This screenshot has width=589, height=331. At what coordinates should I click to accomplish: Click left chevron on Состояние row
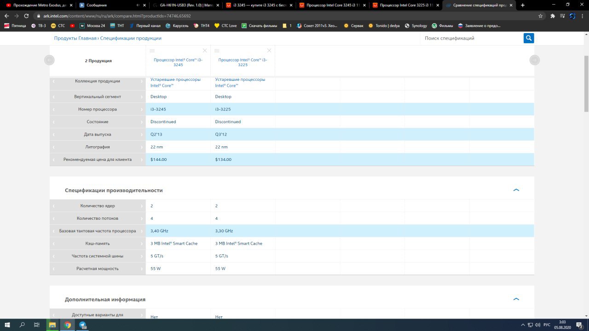coord(53,122)
